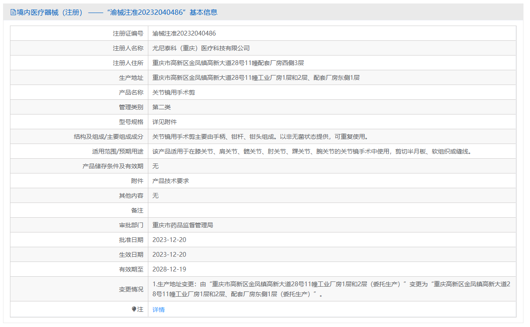Click the 有效期至 label

pos(131,269)
